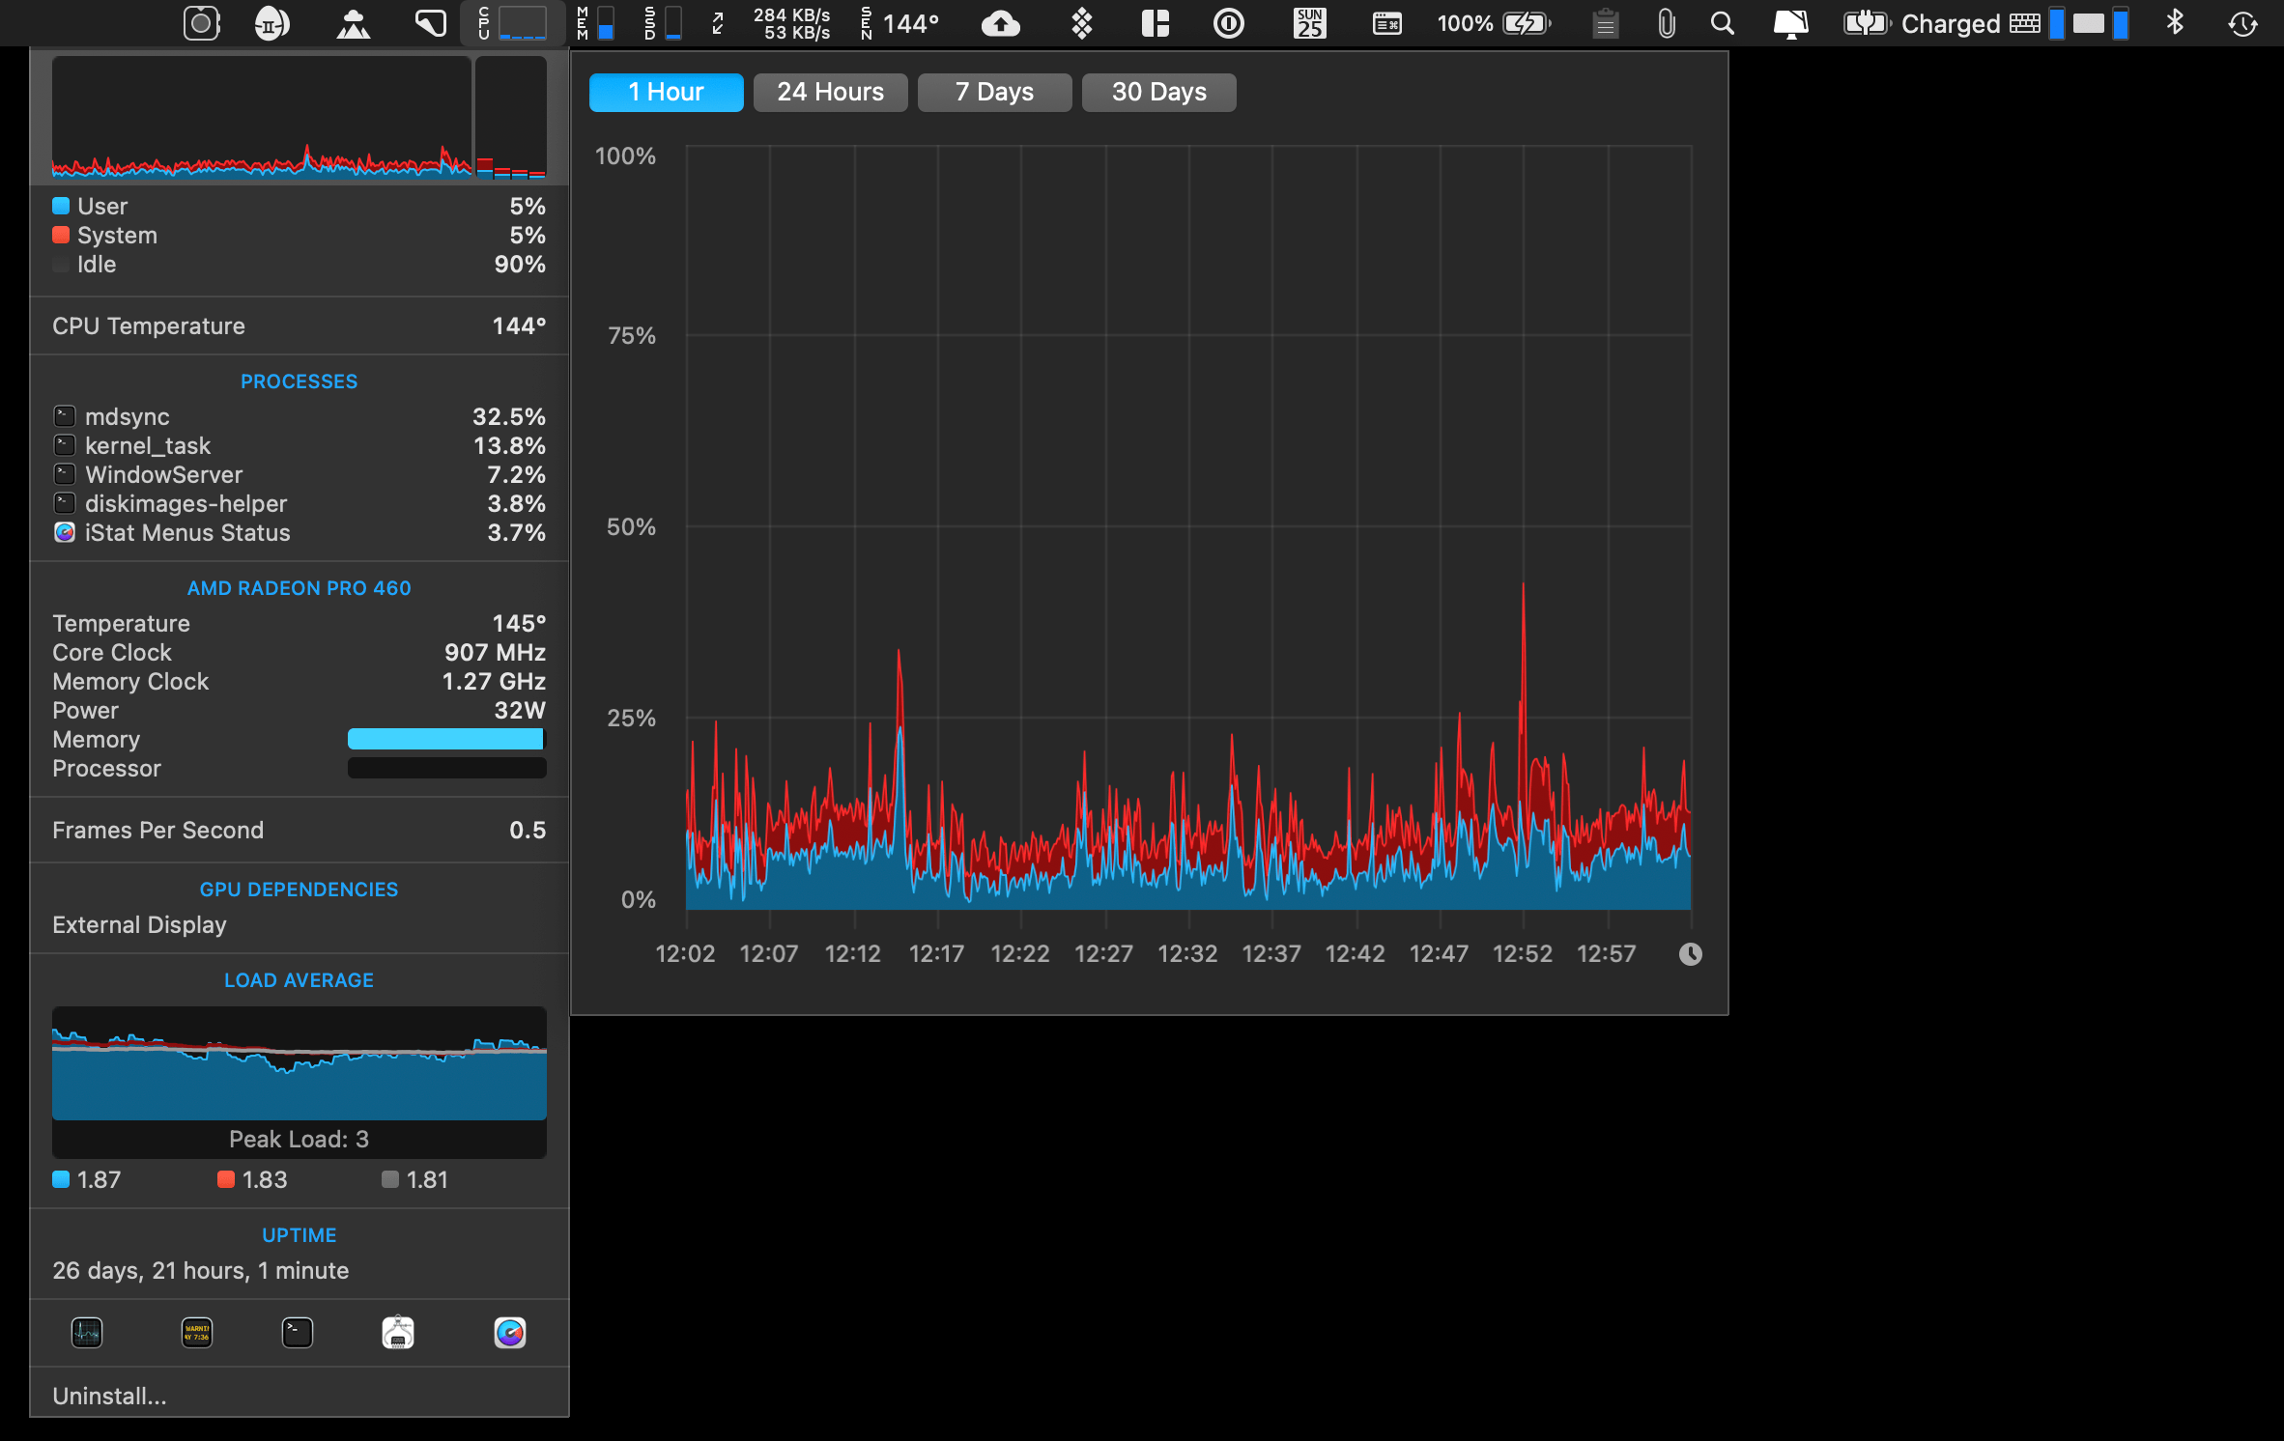Viewport: 2284px width, 1441px height.
Task: Click the battery 100% menu bar item
Action: pyautogui.click(x=1494, y=23)
